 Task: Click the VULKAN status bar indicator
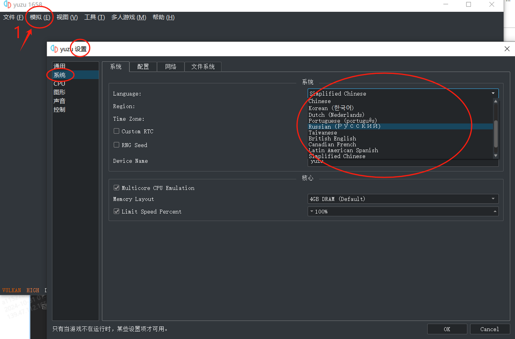click(11, 290)
